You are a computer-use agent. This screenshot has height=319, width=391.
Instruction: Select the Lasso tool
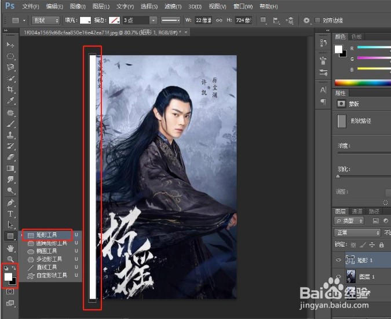(10, 67)
